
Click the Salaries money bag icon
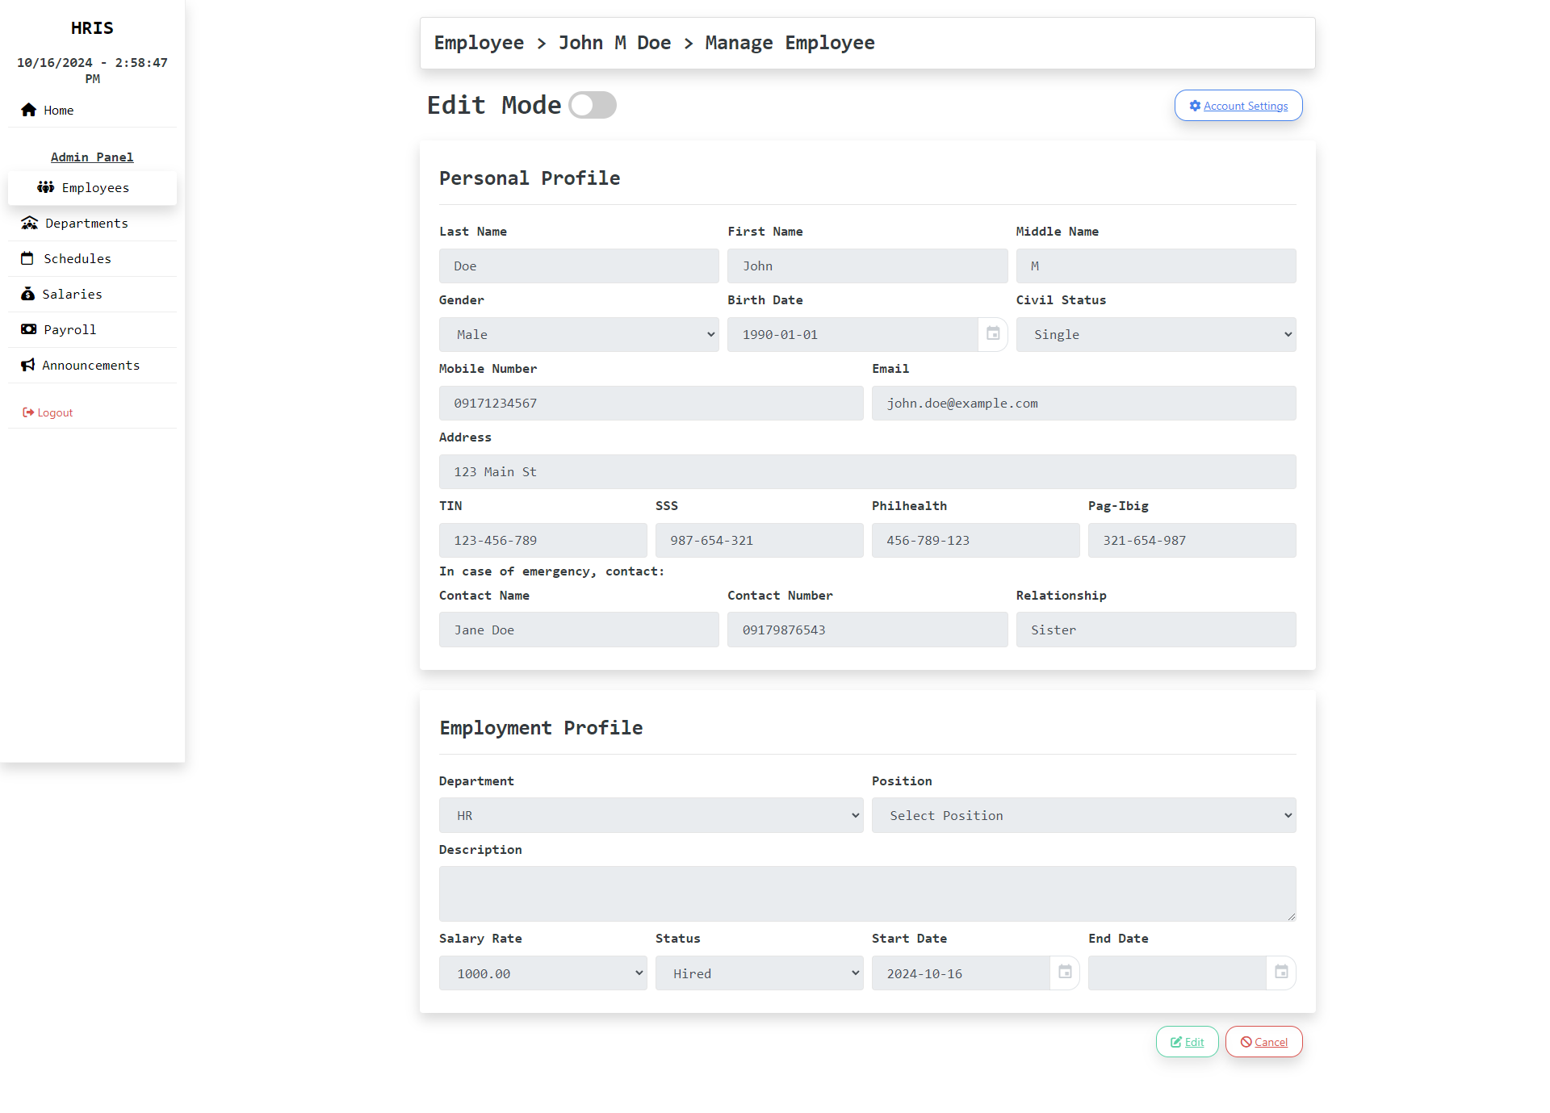[x=29, y=294]
